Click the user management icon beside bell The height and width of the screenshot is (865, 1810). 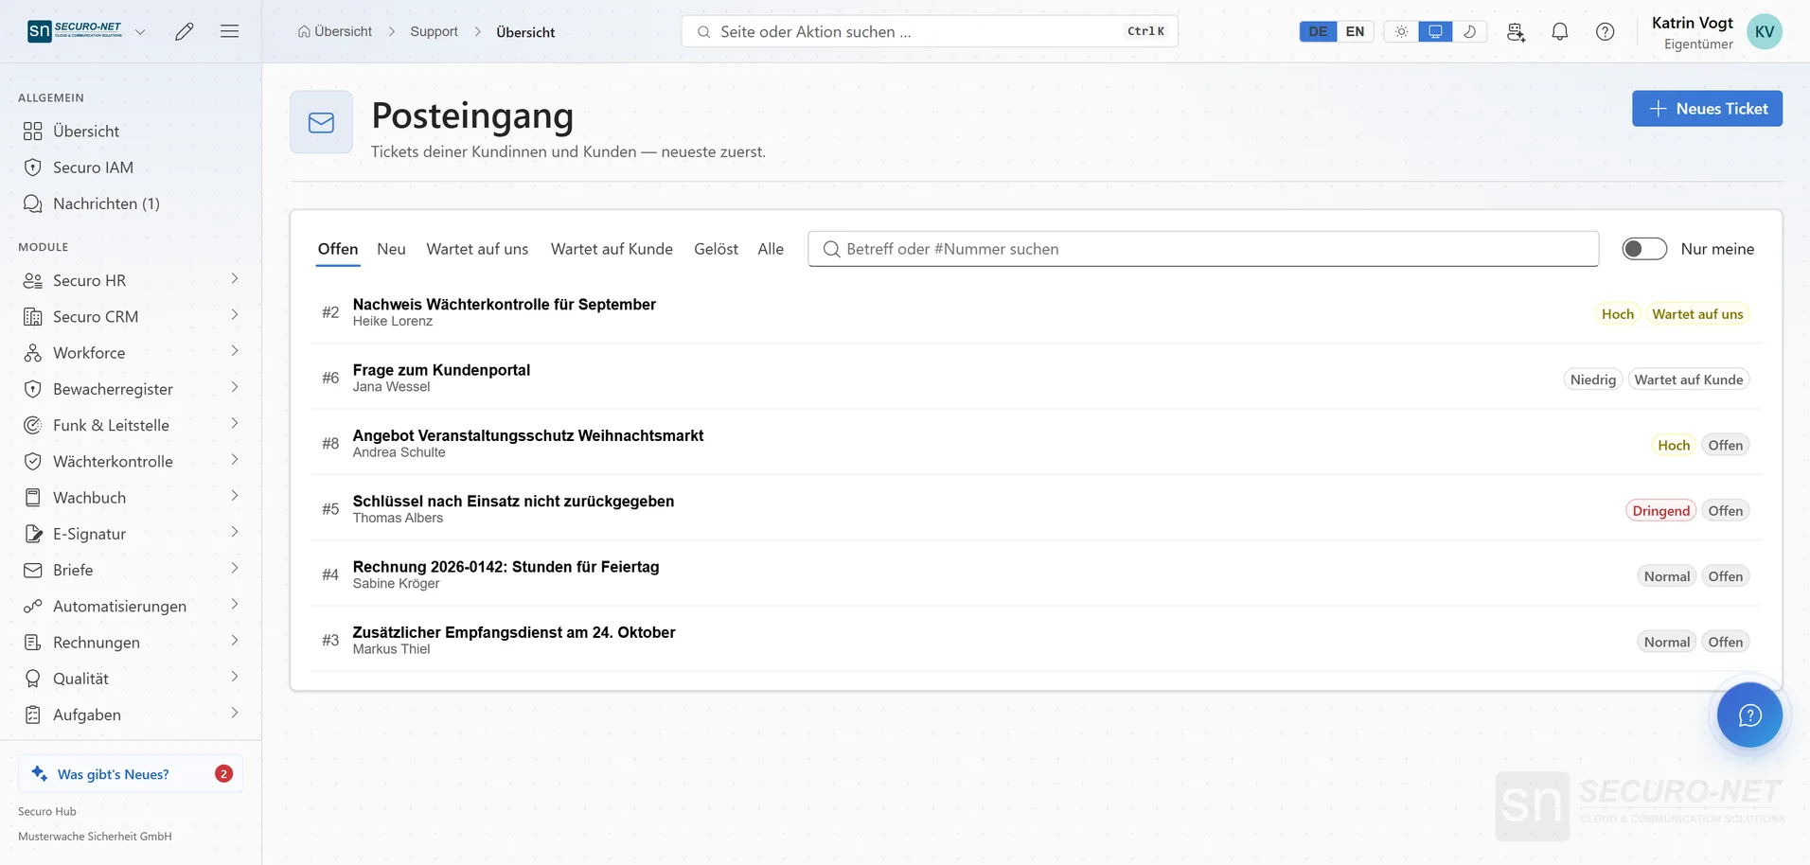(1516, 31)
